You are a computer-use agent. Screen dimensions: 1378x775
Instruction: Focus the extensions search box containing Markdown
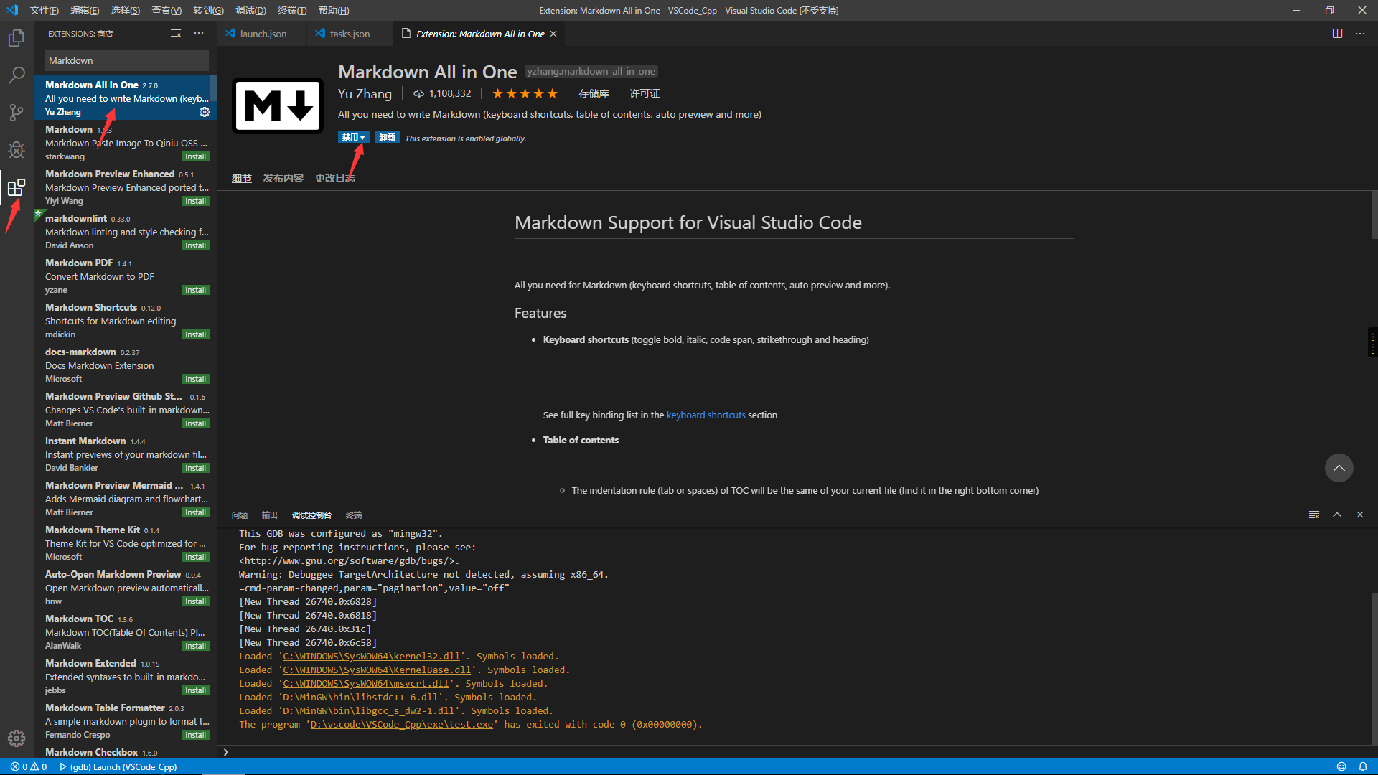(127, 60)
